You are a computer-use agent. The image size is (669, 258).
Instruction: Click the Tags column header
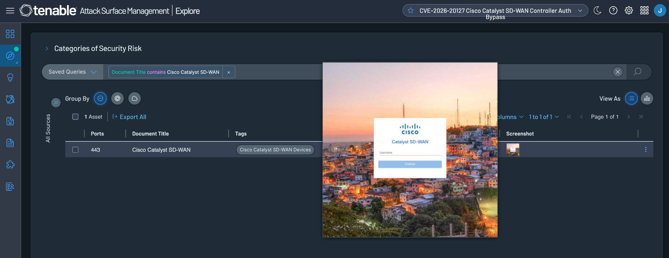241,134
